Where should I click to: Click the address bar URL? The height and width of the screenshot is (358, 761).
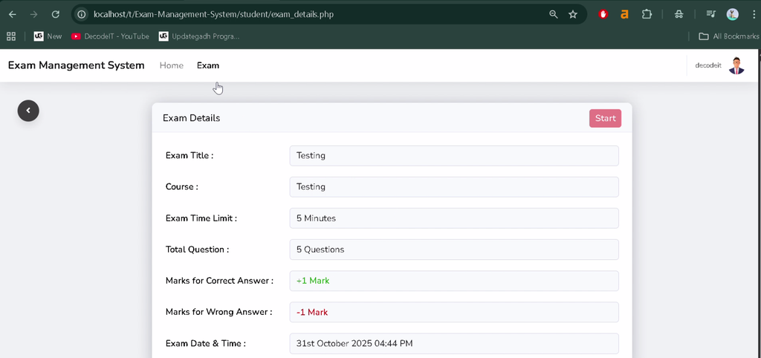213,14
